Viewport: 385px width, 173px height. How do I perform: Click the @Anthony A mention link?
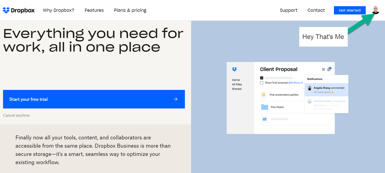(295, 83)
